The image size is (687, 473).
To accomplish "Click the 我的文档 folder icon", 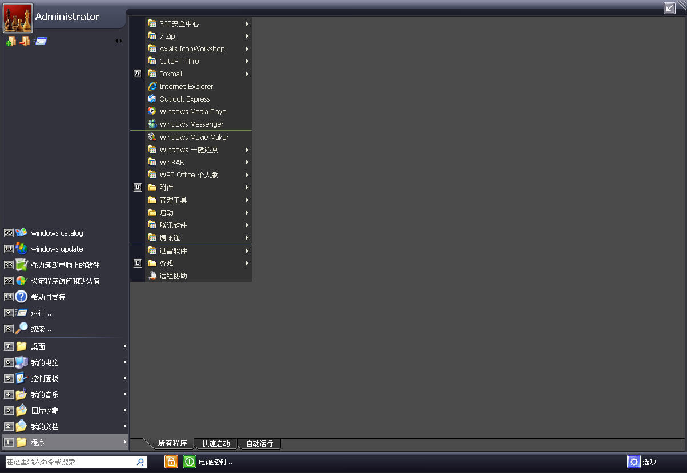I will pyautogui.click(x=21, y=426).
